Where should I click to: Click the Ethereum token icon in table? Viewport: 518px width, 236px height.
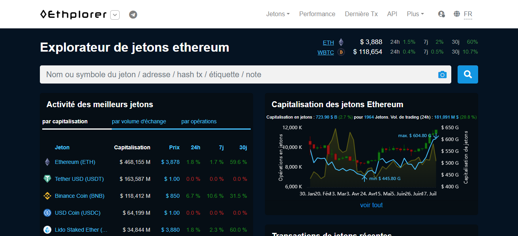(47, 162)
